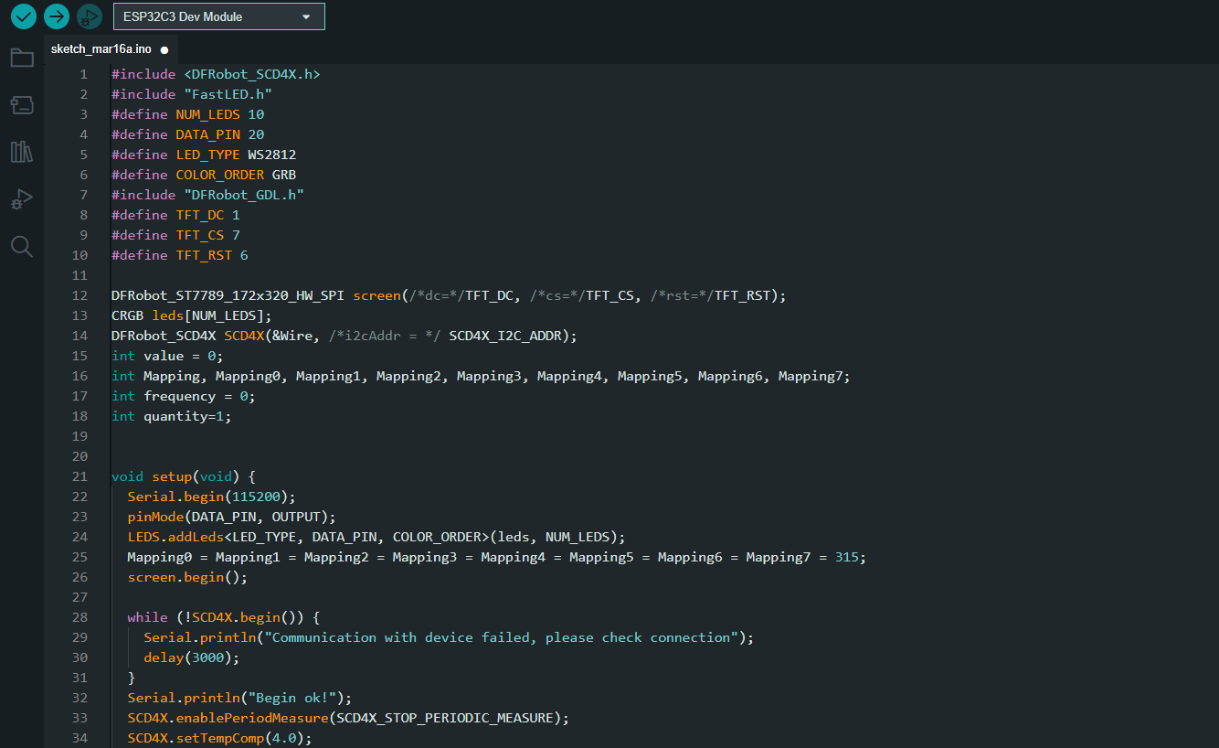1219x748 pixels.
Task: Open the Boards Manager panel
Action: [x=22, y=105]
